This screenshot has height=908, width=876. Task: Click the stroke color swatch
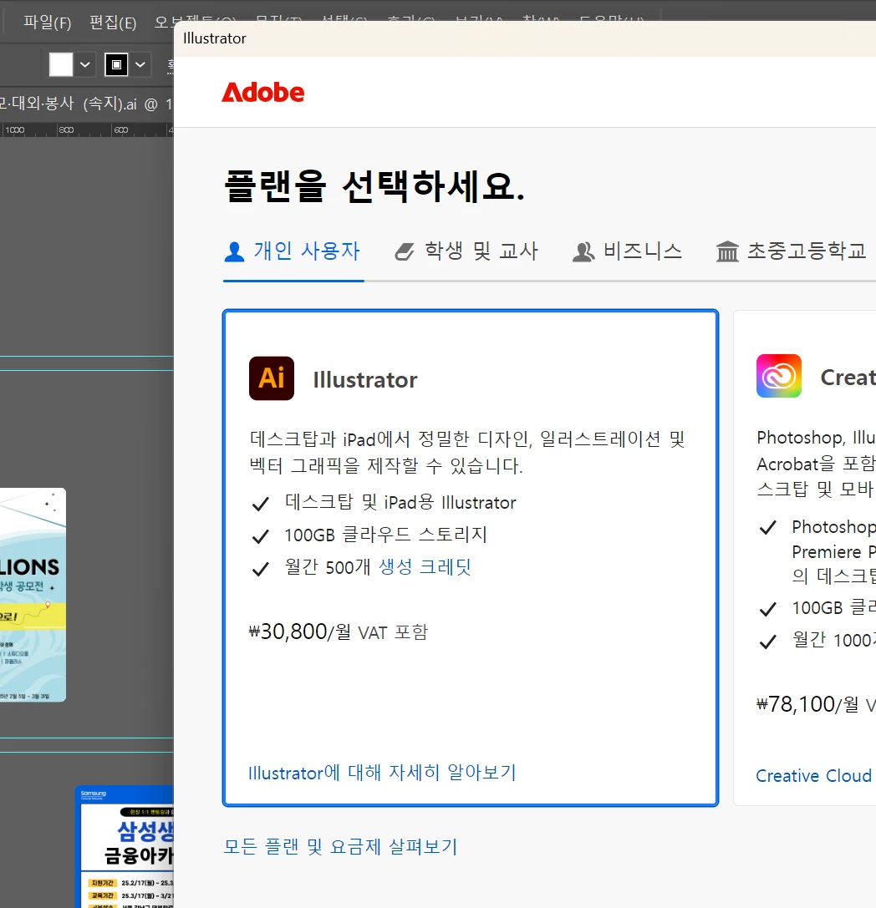(x=116, y=64)
